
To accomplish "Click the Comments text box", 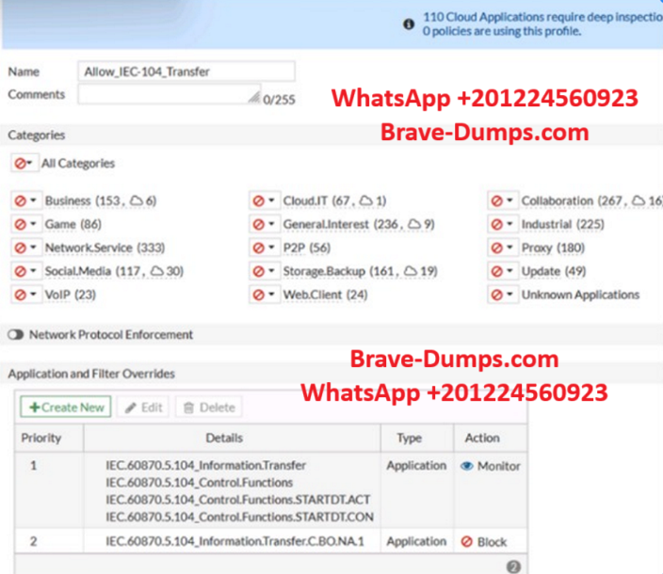I will [170, 94].
